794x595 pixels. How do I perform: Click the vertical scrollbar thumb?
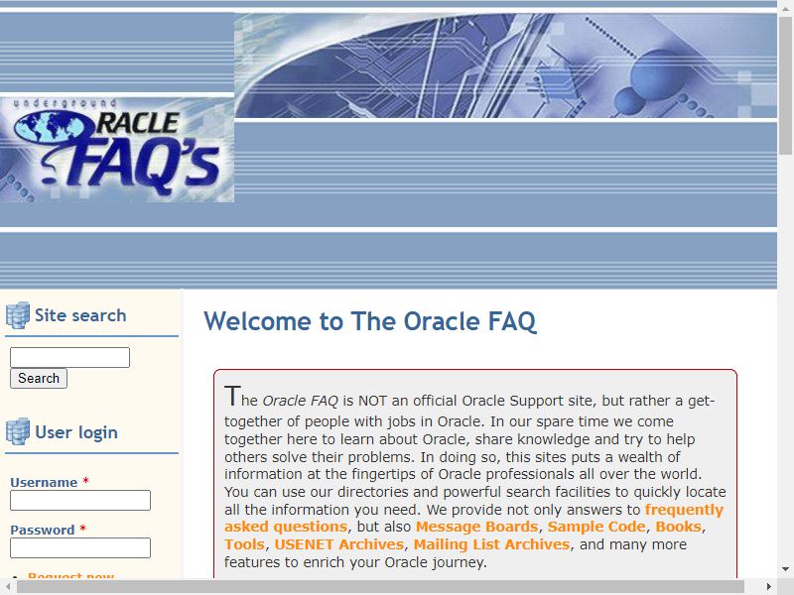point(785,85)
